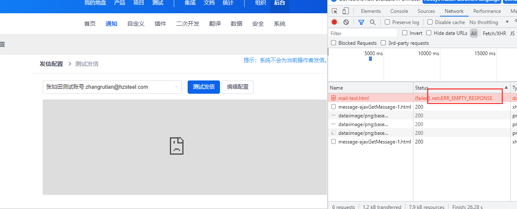
Task: Click the network Filter text field
Action: coord(362,33)
